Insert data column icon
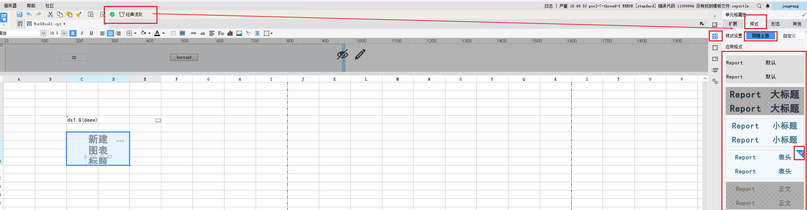This screenshot has height=210, width=807. coord(194,33)
